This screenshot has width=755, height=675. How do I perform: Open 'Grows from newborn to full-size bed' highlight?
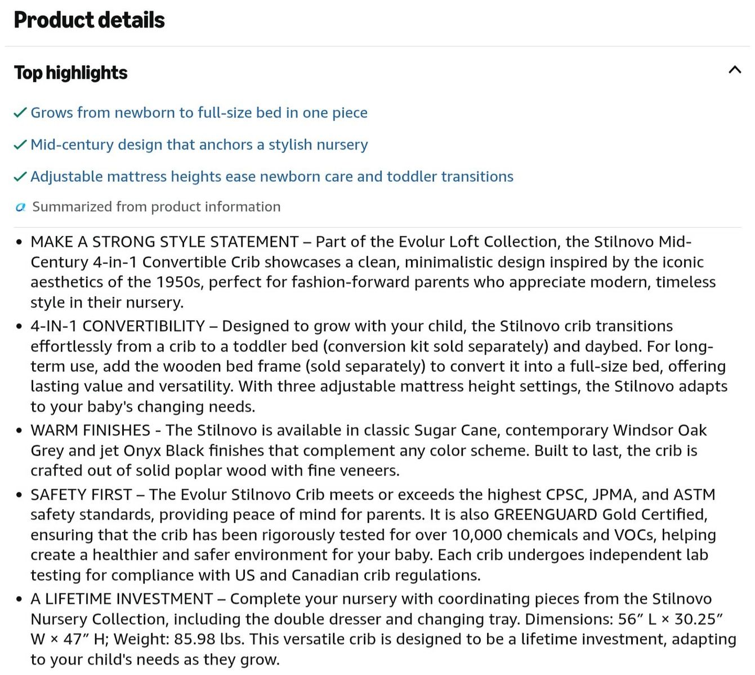point(199,112)
